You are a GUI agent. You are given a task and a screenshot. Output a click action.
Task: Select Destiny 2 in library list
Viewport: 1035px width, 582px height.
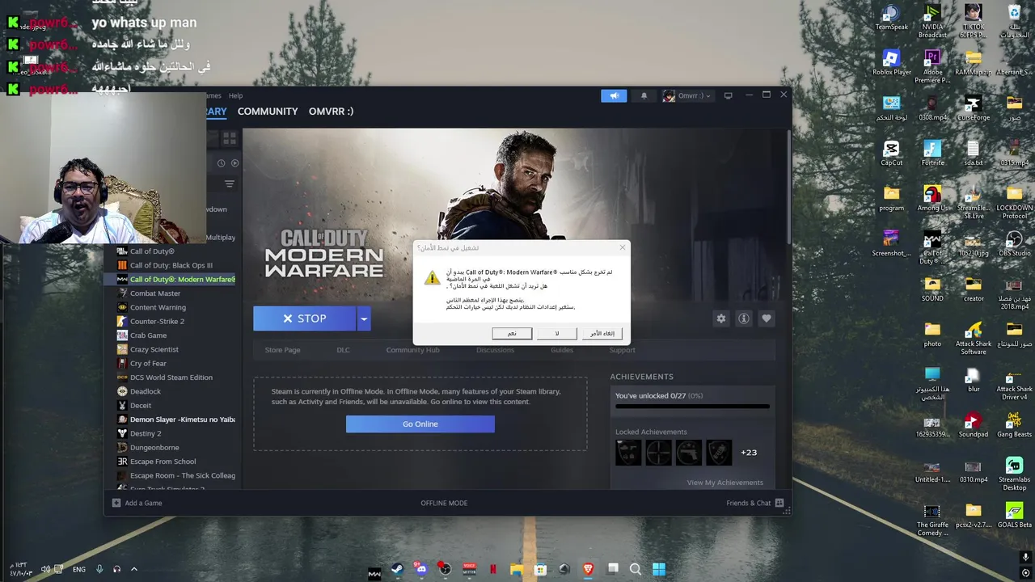click(x=145, y=433)
